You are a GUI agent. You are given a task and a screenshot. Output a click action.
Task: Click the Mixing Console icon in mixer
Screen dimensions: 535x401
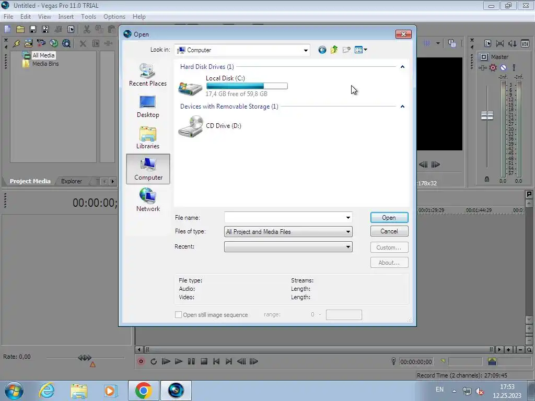click(525, 43)
